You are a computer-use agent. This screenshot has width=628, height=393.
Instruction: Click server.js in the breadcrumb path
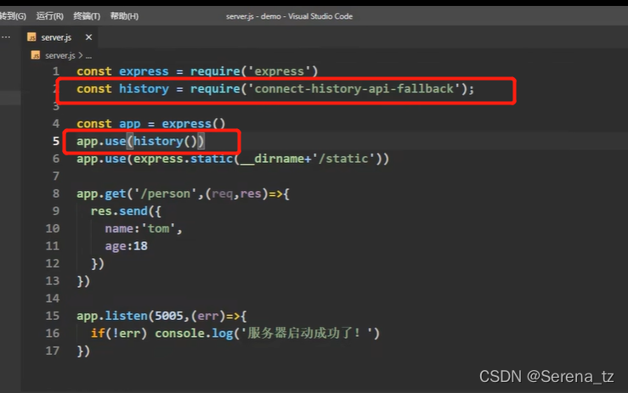pyautogui.click(x=60, y=55)
